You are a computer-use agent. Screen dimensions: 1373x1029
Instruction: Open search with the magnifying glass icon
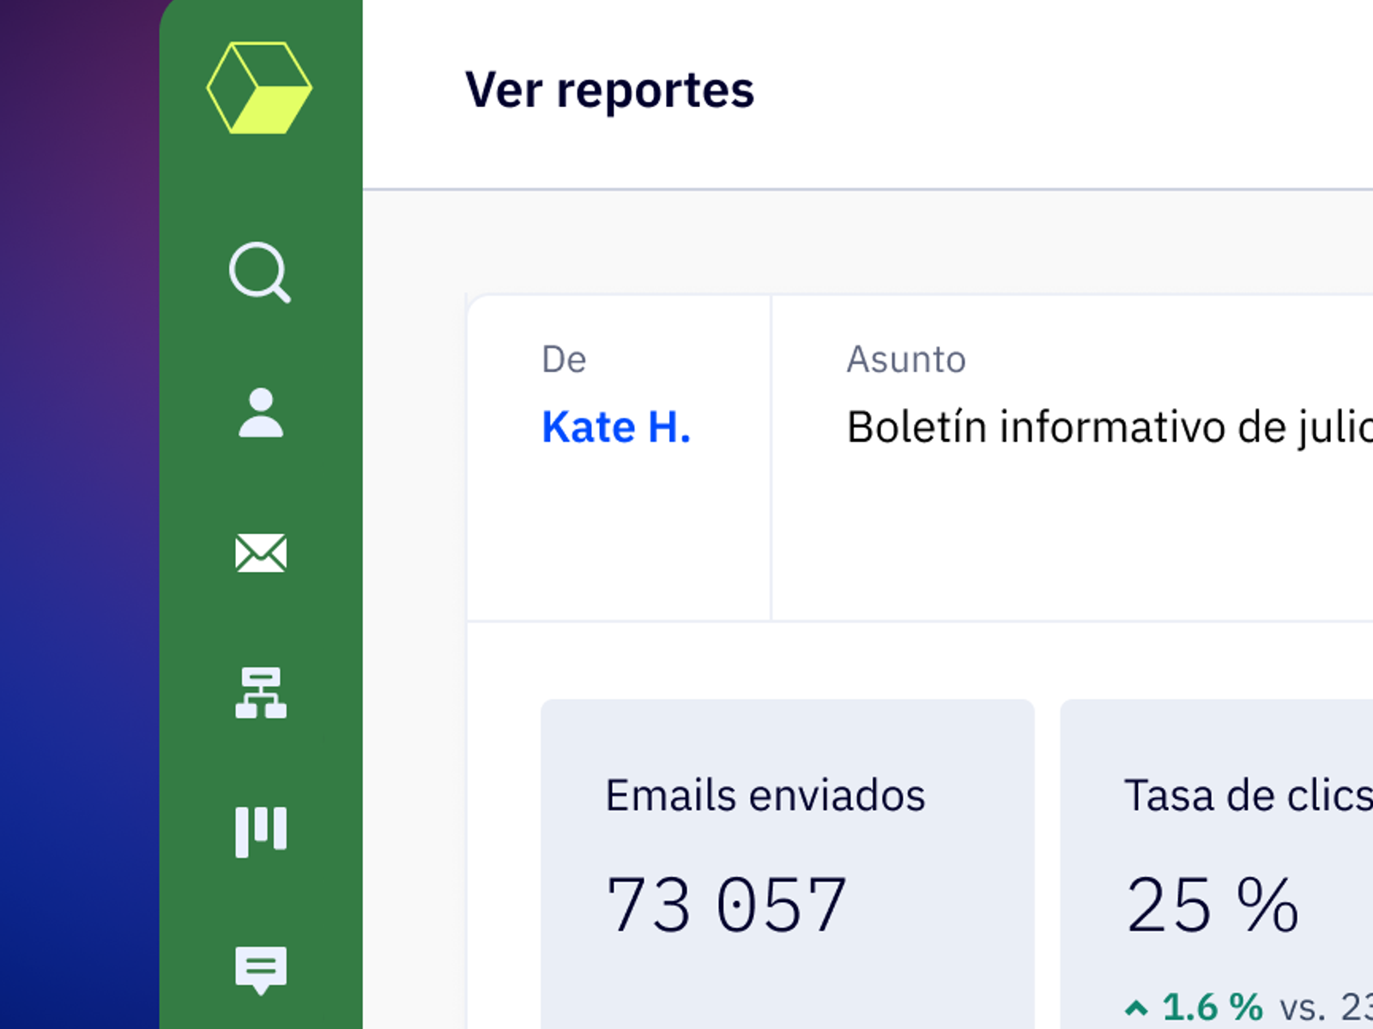coord(259,273)
